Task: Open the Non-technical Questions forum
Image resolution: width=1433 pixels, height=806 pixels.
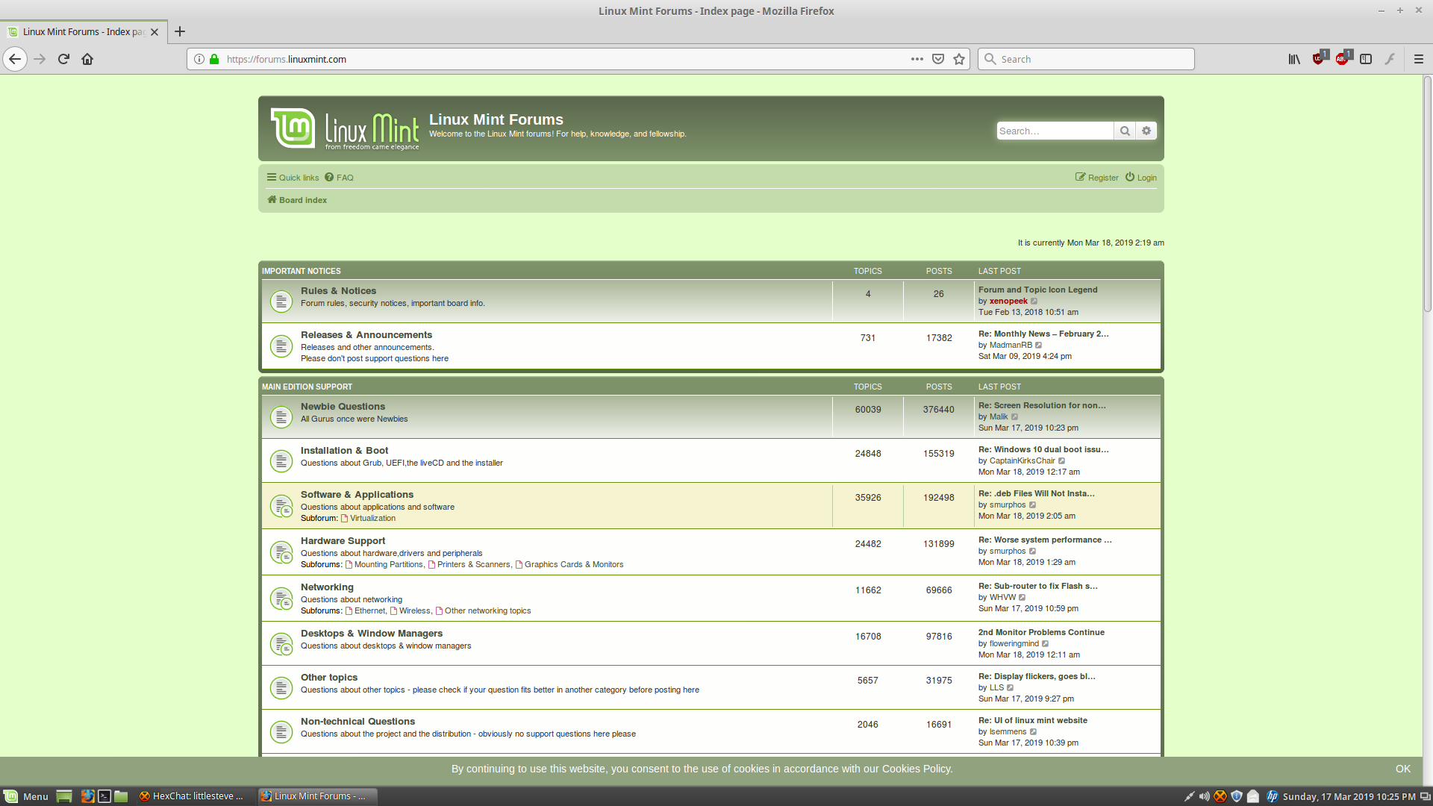Action: 358,722
